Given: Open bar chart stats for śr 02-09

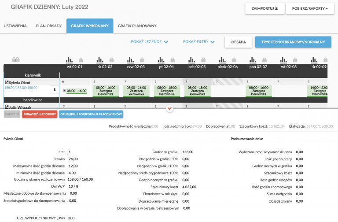Looking at the screenshot, I should [314, 60].
